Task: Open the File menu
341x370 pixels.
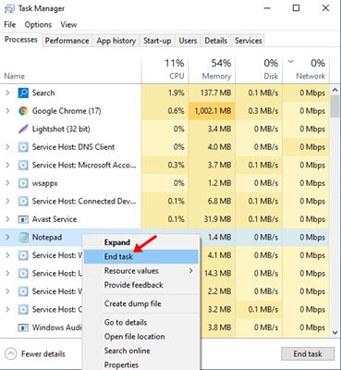Action: (10, 25)
